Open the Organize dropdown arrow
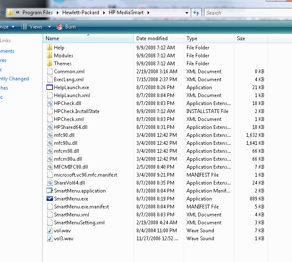The height and width of the screenshot is (262, 292). click(x=13, y=27)
